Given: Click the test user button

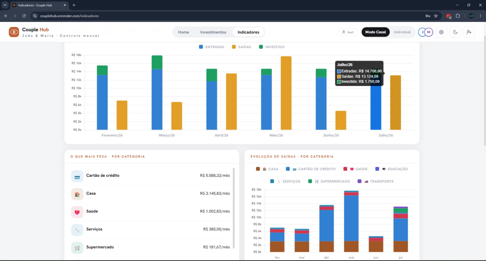Looking at the screenshot, I should coord(348,32).
